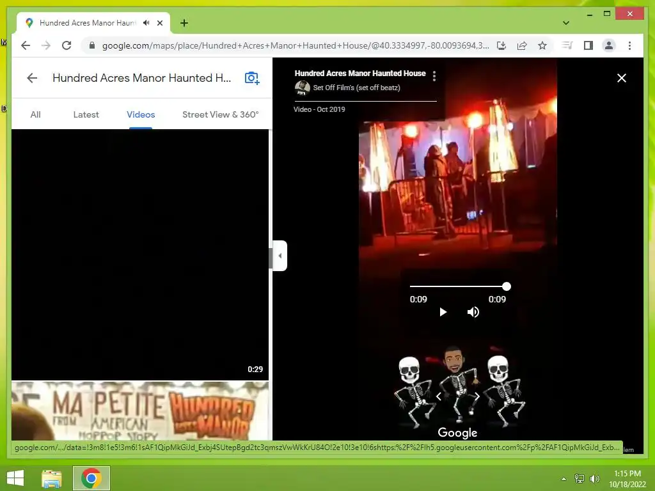Add a photo using the camera-plus icon
655x491 pixels.
252,78
